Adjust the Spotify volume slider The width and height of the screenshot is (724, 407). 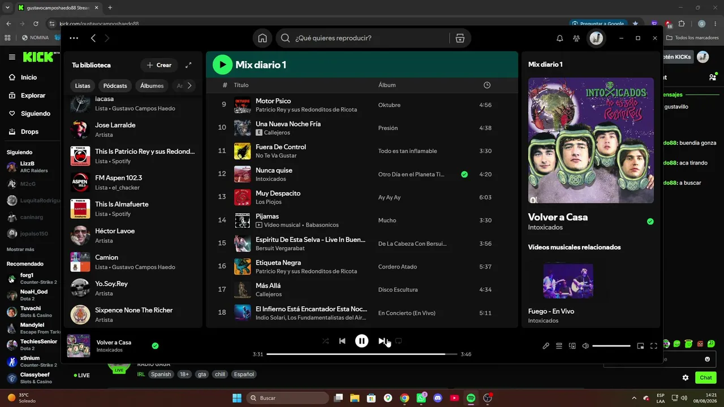pyautogui.click(x=611, y=346)
